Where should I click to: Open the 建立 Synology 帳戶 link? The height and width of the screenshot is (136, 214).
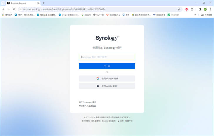tap(87, 102)
